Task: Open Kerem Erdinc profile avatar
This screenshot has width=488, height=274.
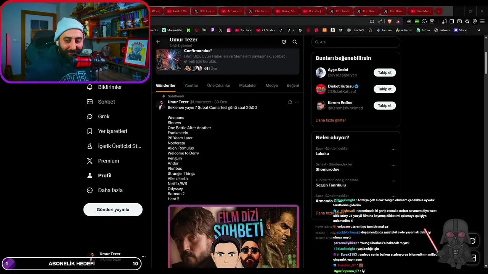Action: tap(321, 105)
